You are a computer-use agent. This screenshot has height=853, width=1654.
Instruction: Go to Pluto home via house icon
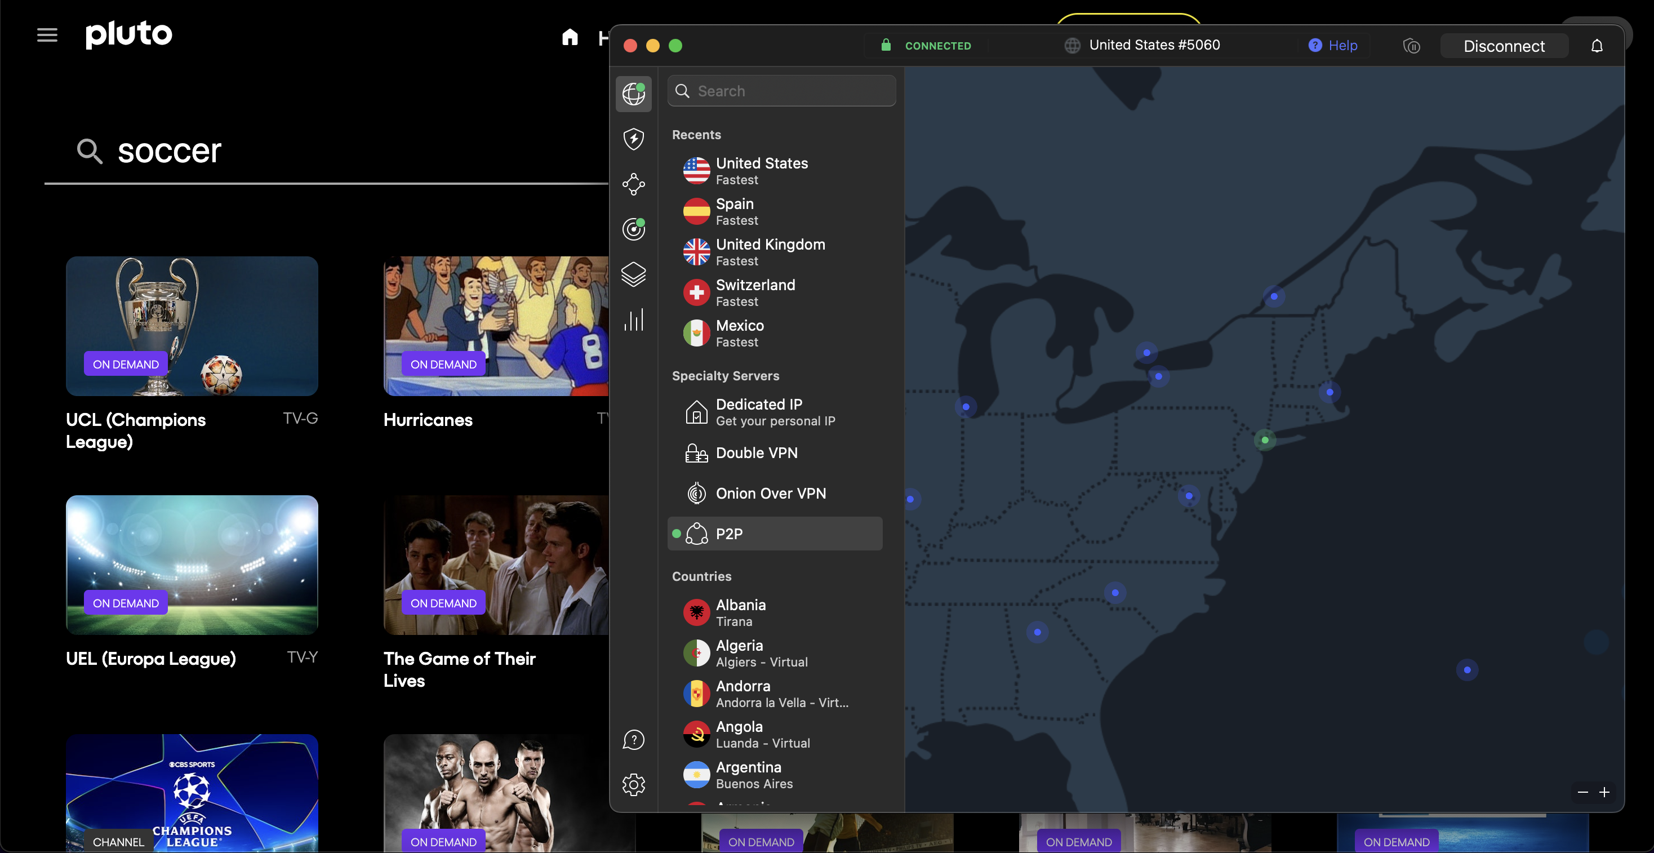(570, 37)
